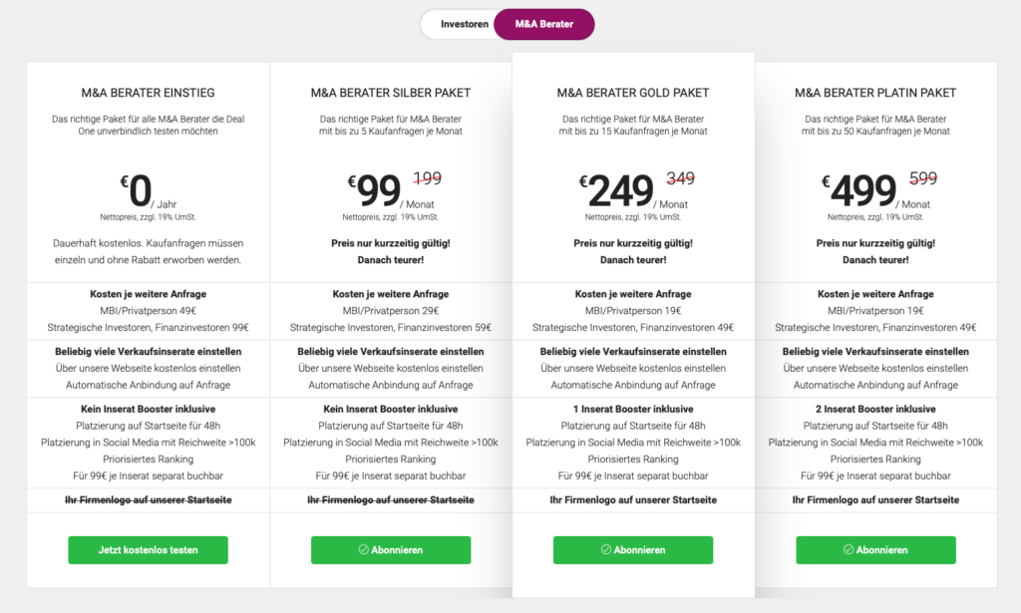Click '2 Inserat Booster inklusive' text
The height and width of the screenshot is (613, 1021).
pyautogui.click(x=875, y=410)
